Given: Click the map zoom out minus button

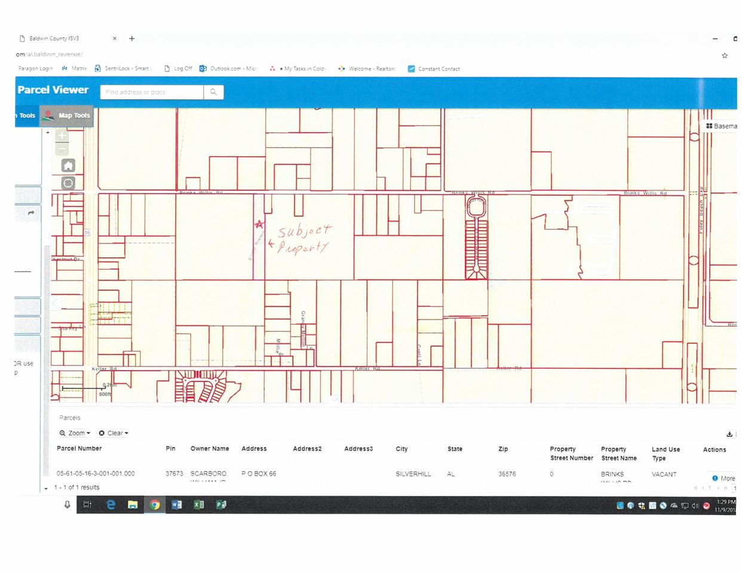Looking at the screenshot, I should click(62, 147).
